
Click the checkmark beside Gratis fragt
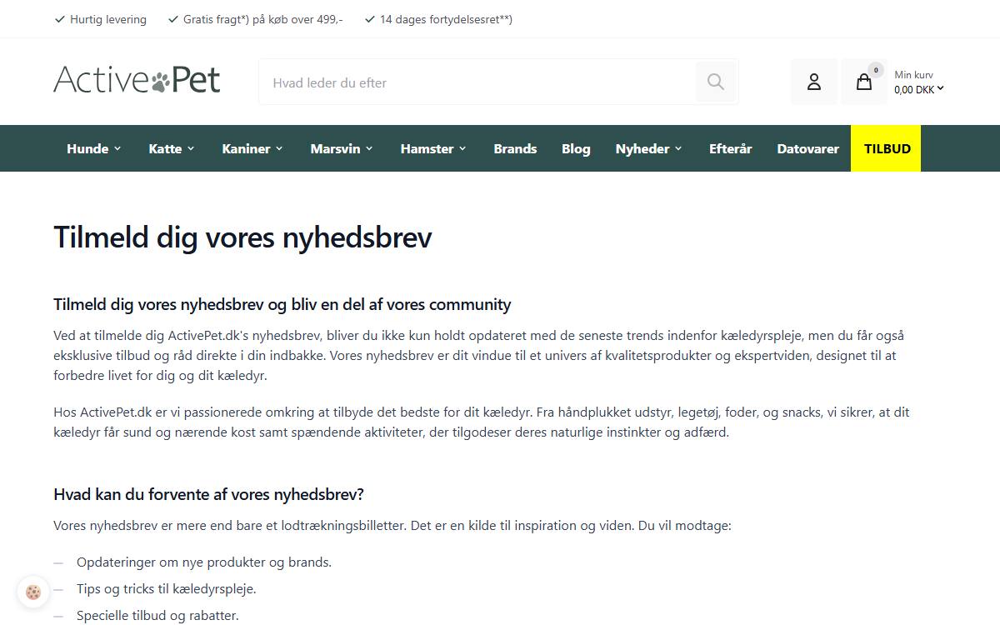(x=172, y=19)
